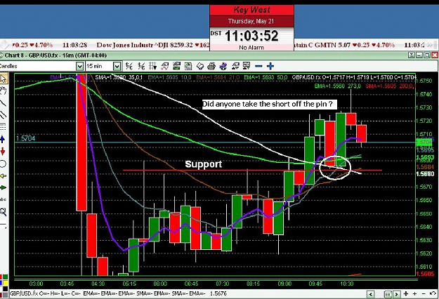Click the EMA=1.5560 273 legend label
The height and width of the screenshot is (299, 439).
click(337, 86)
